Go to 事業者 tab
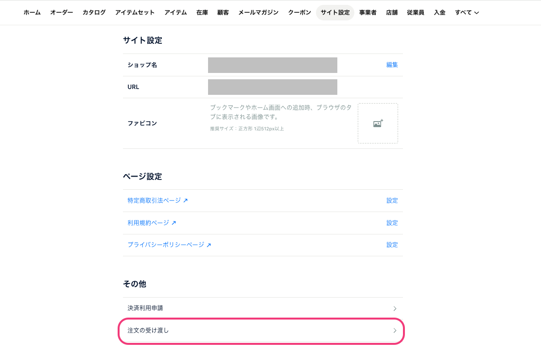The width and height of the screenshot is (541, 357). click(368, 13)
